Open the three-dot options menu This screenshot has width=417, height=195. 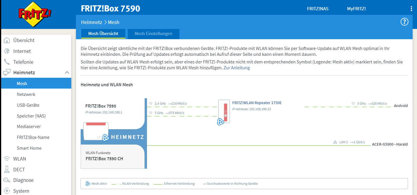pyautogui.click(x=411, y=9)
